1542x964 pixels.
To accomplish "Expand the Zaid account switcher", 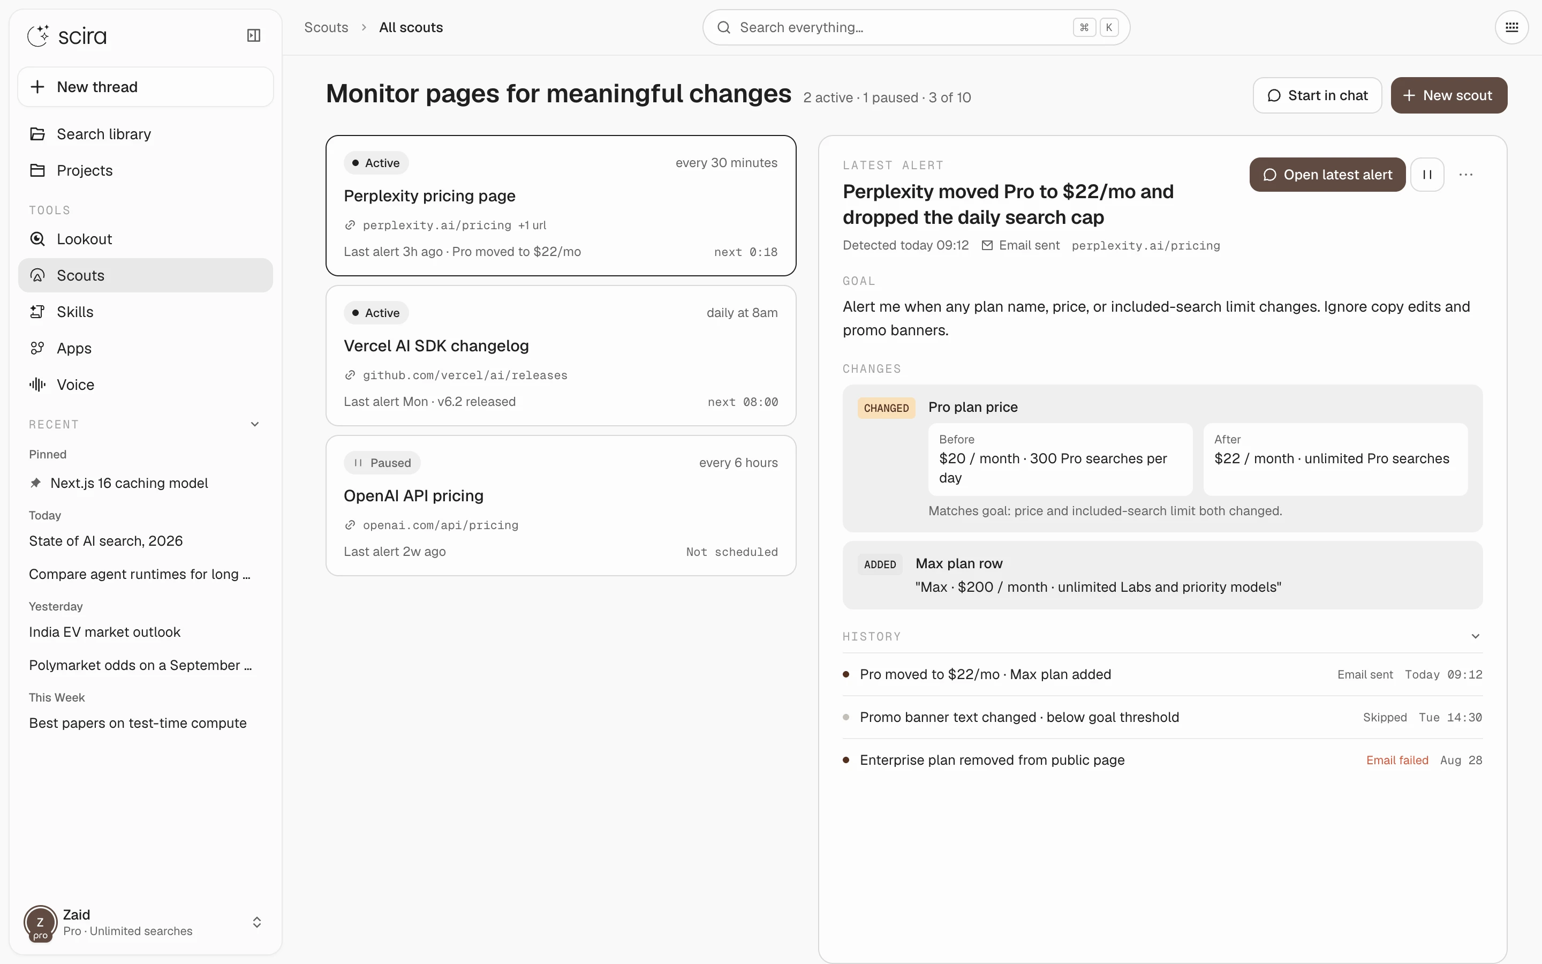I will pyautogui.click(x=257, y=923).
